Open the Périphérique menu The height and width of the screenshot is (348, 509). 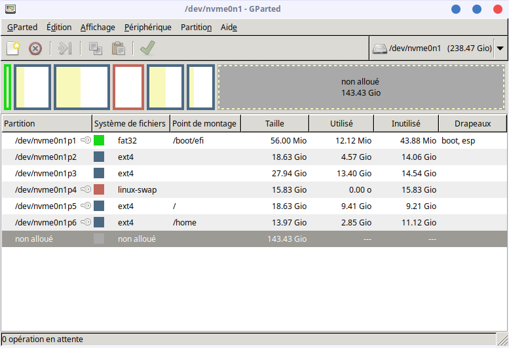pyautogui.click(x=147, y=27)
